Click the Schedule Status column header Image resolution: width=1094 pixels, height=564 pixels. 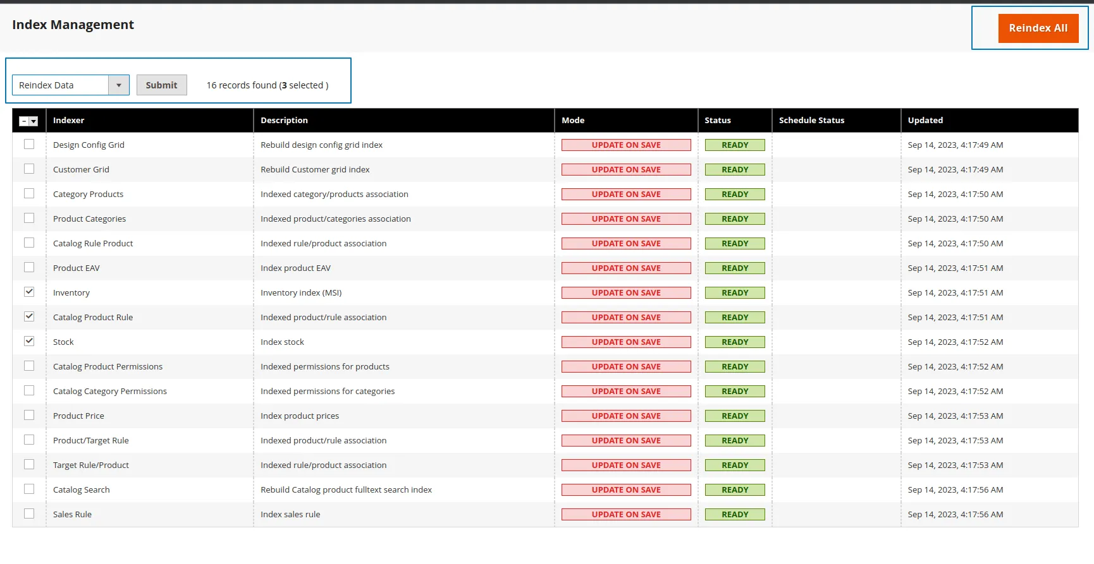[811, 121]
